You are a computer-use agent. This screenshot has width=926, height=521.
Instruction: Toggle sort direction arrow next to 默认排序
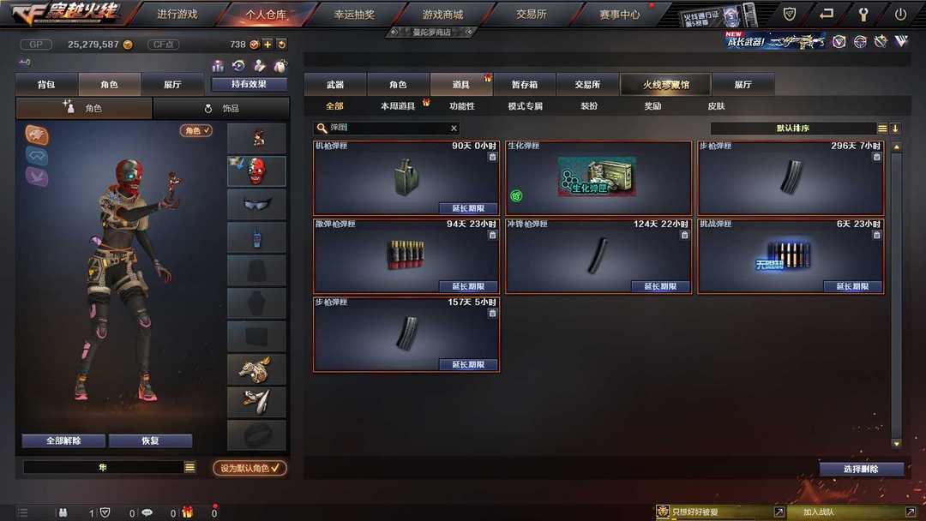(895, 129)
